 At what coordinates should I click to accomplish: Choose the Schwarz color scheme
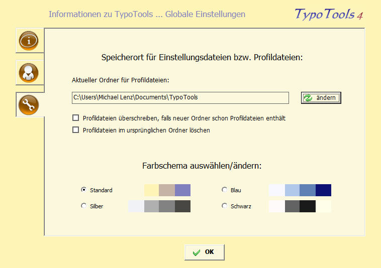224,206
